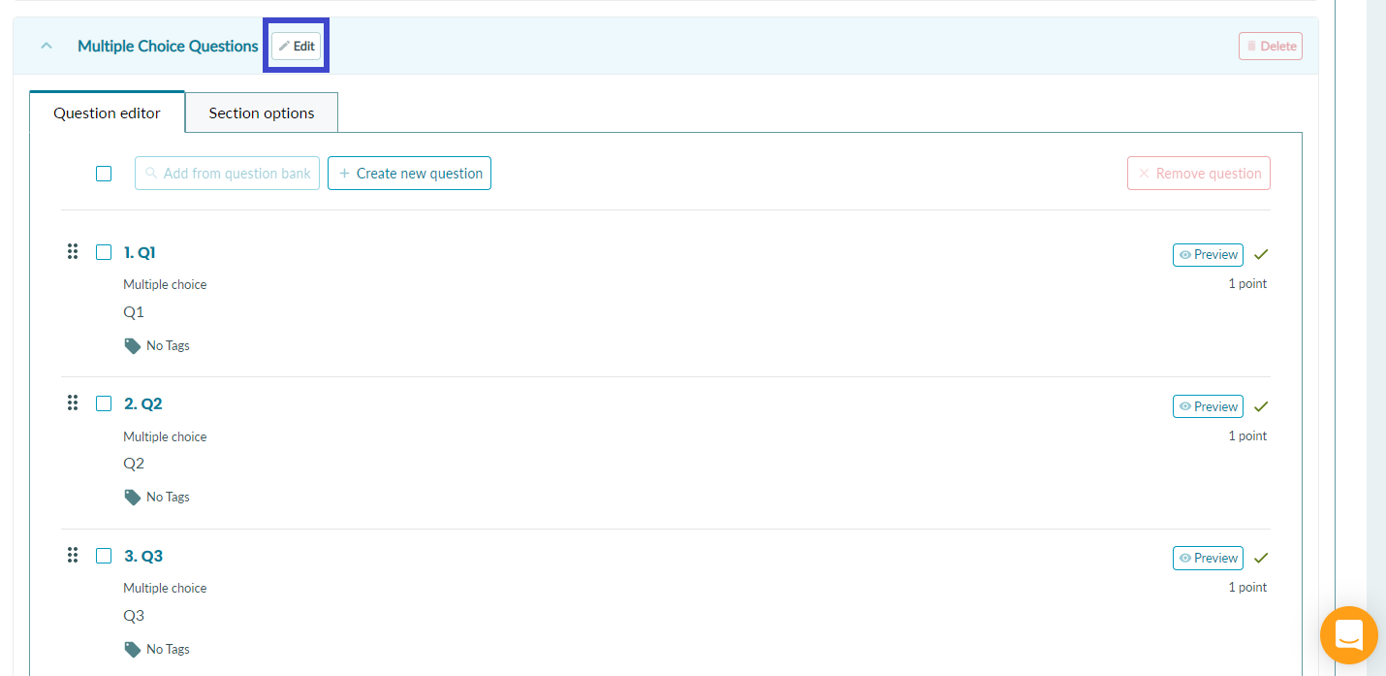The height and width of the screenshot is (676, 1386).
Task: Click the Q2 question body text
Action: pos(134,464)
